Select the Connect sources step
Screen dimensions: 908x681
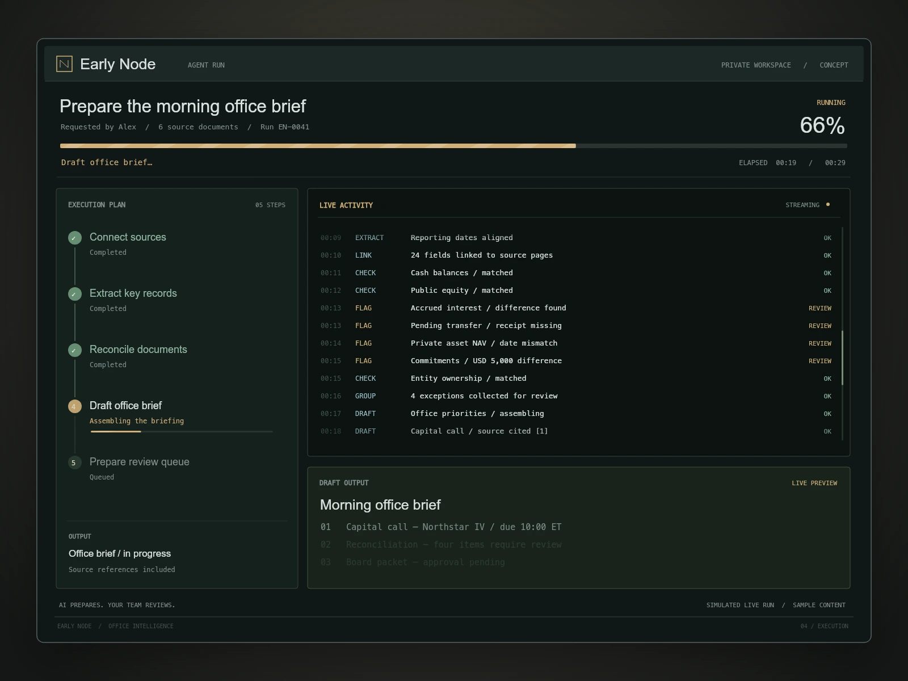coord(176,244)
